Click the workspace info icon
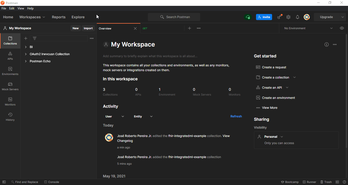This screenshot has width=348, height=185. click(x=327, y=44)
